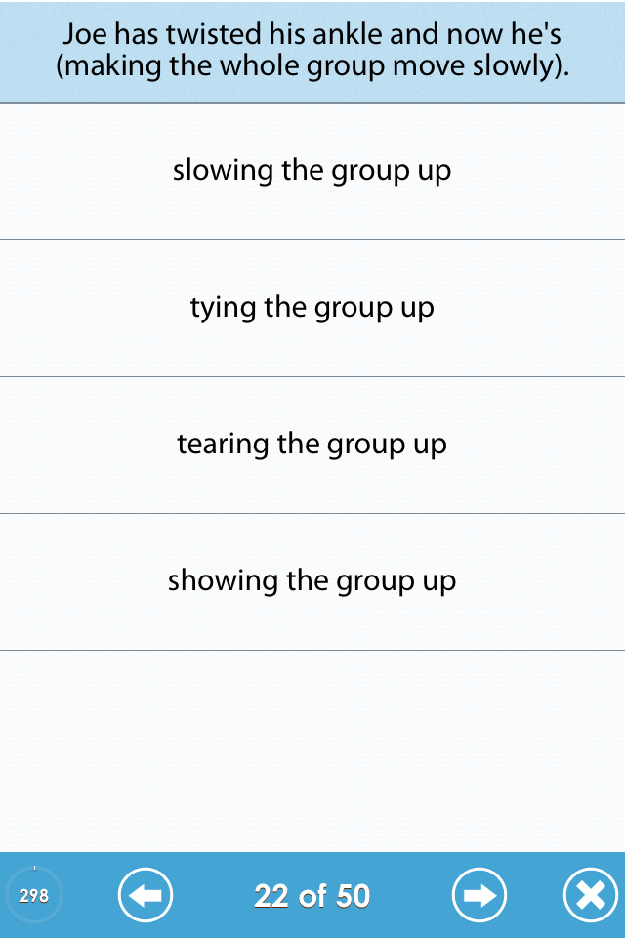Choose the second answer row in the list
The width and height of the screenshot is (625, 938).
click(x=312, y=308)
